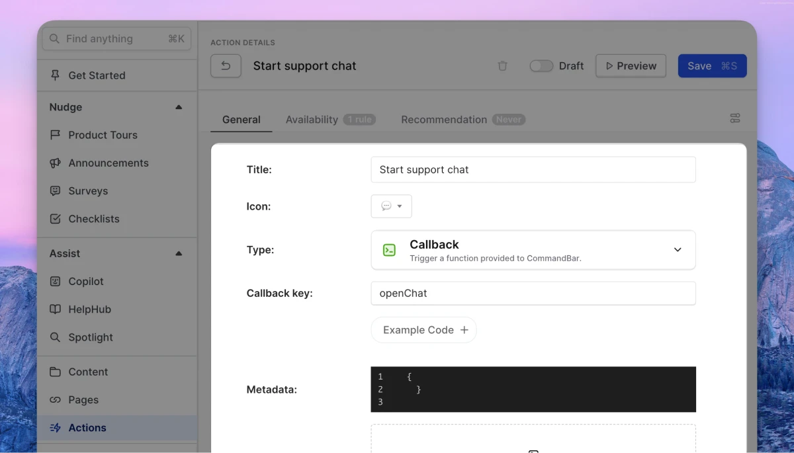Select the Actions sidebar item
Viewport: 794px width, 453px height.
coord(117,428)
